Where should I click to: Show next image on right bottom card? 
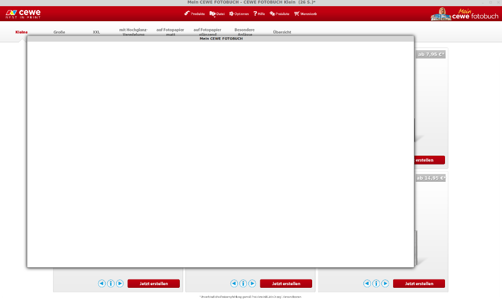[x=385, y=283]
